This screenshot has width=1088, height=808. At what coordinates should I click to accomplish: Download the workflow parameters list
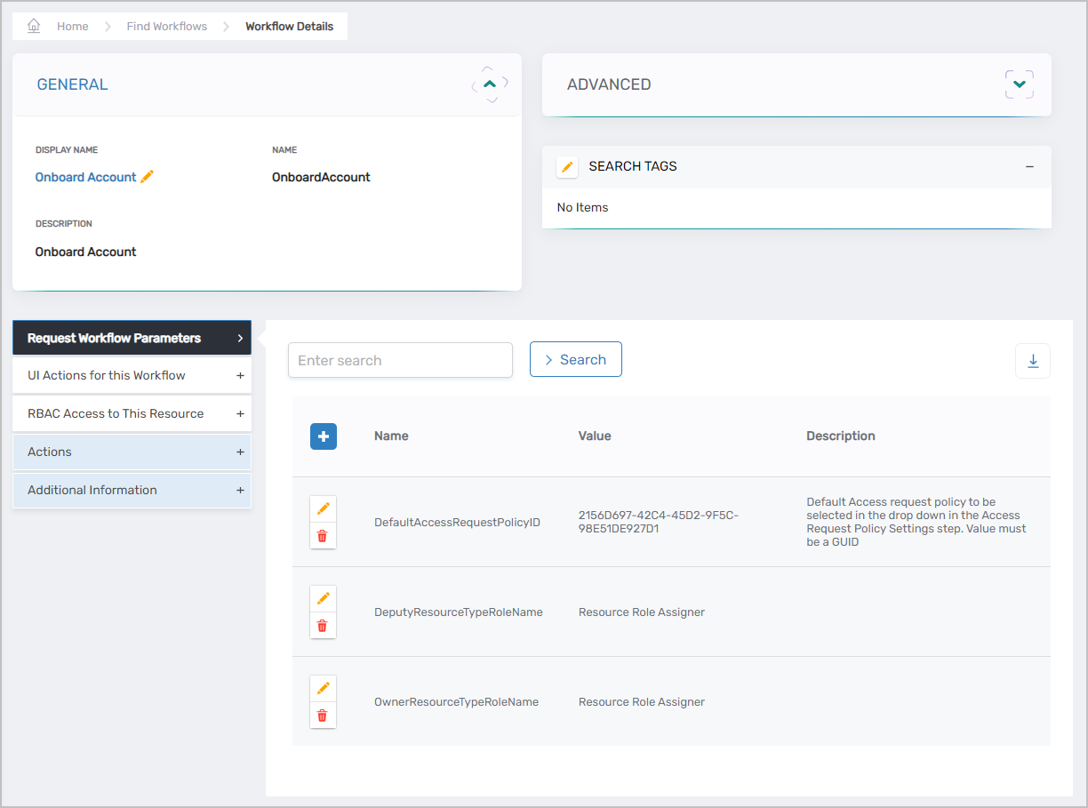click(1032, 361)
